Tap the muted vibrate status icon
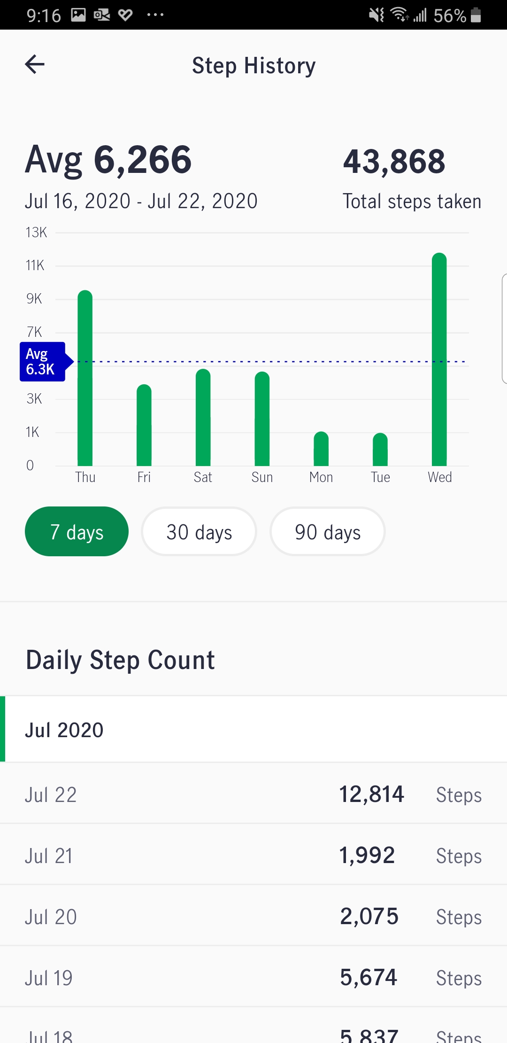The width and height of the screenshot is (507, 1043). [x=376, y=15]
